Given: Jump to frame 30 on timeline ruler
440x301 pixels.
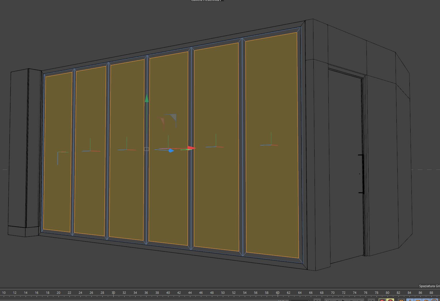Looking at the screenshot, I should point(113,293).
